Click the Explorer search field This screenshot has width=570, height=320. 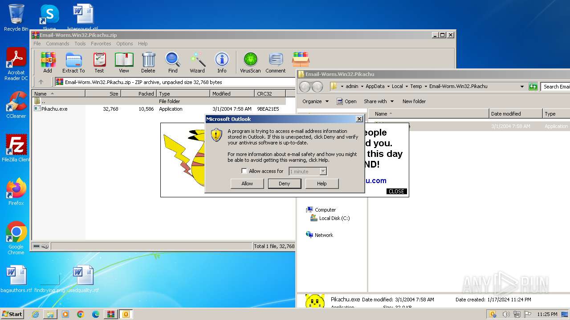click(x=556, y=87)
